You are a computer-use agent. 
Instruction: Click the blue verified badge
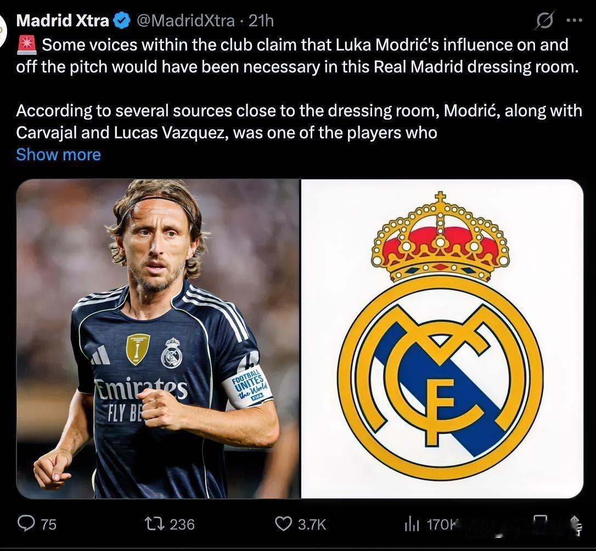click(121, 21)
